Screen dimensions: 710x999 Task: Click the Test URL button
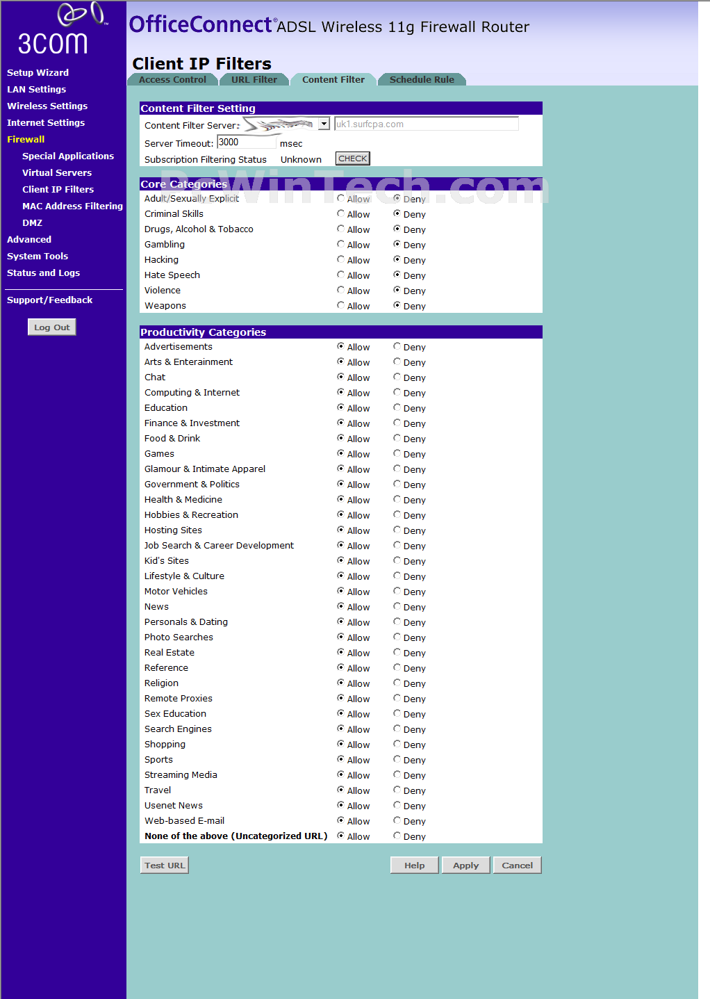165,866
